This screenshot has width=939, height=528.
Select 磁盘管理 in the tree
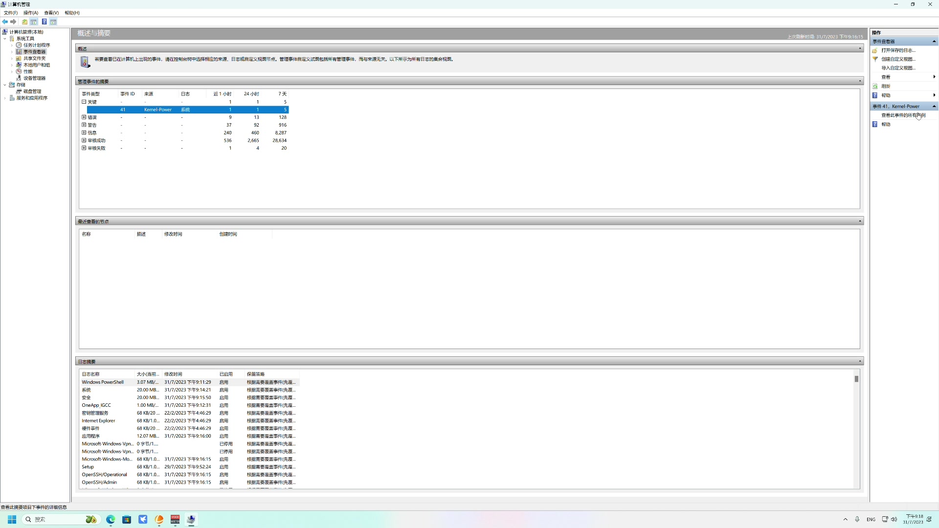coord(32,91)
